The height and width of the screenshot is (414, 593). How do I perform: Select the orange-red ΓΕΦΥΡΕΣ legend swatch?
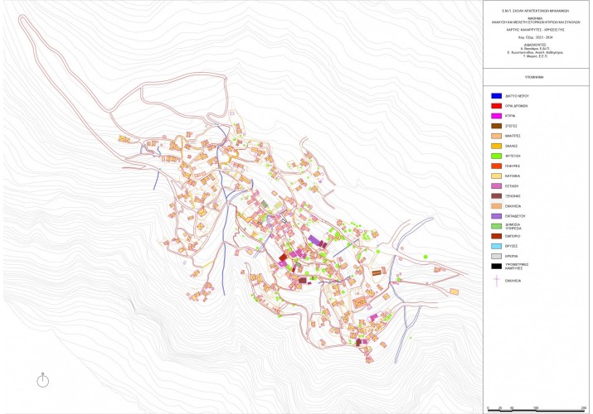pos(496,166)
